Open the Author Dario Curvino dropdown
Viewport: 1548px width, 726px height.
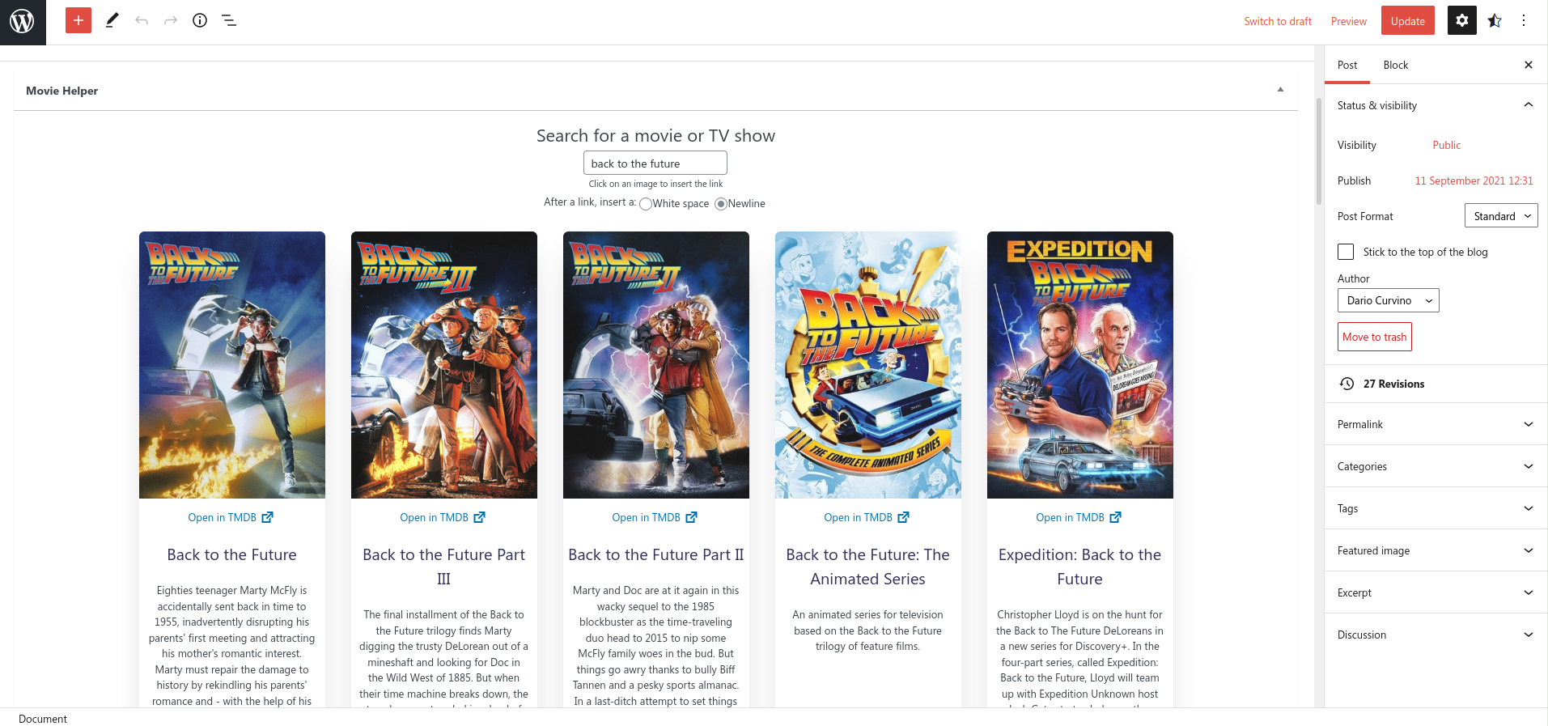tap(1388, 300)
